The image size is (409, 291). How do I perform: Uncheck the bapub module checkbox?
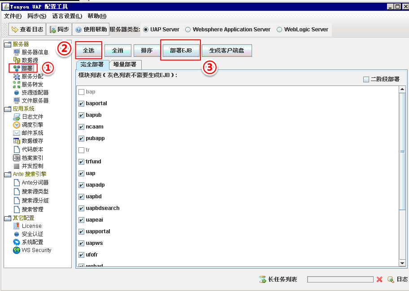coord(81,116)
